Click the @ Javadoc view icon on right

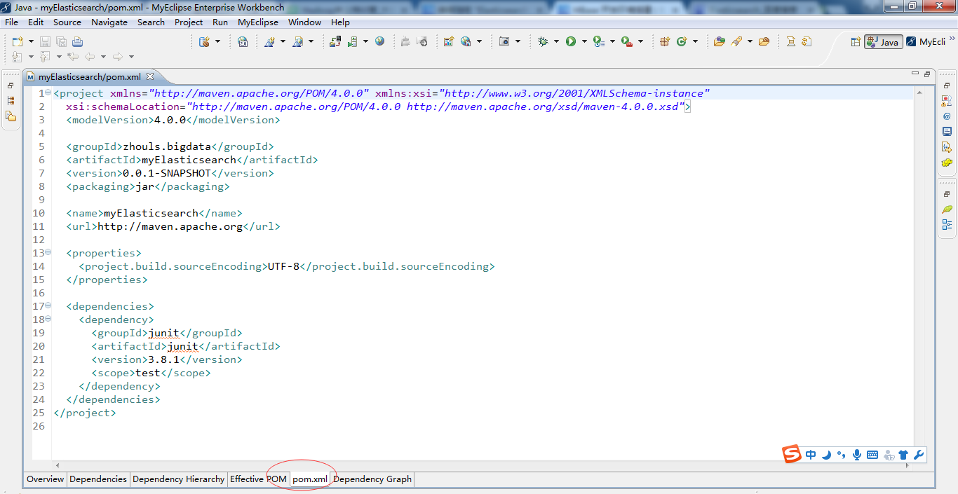point(947,116)
